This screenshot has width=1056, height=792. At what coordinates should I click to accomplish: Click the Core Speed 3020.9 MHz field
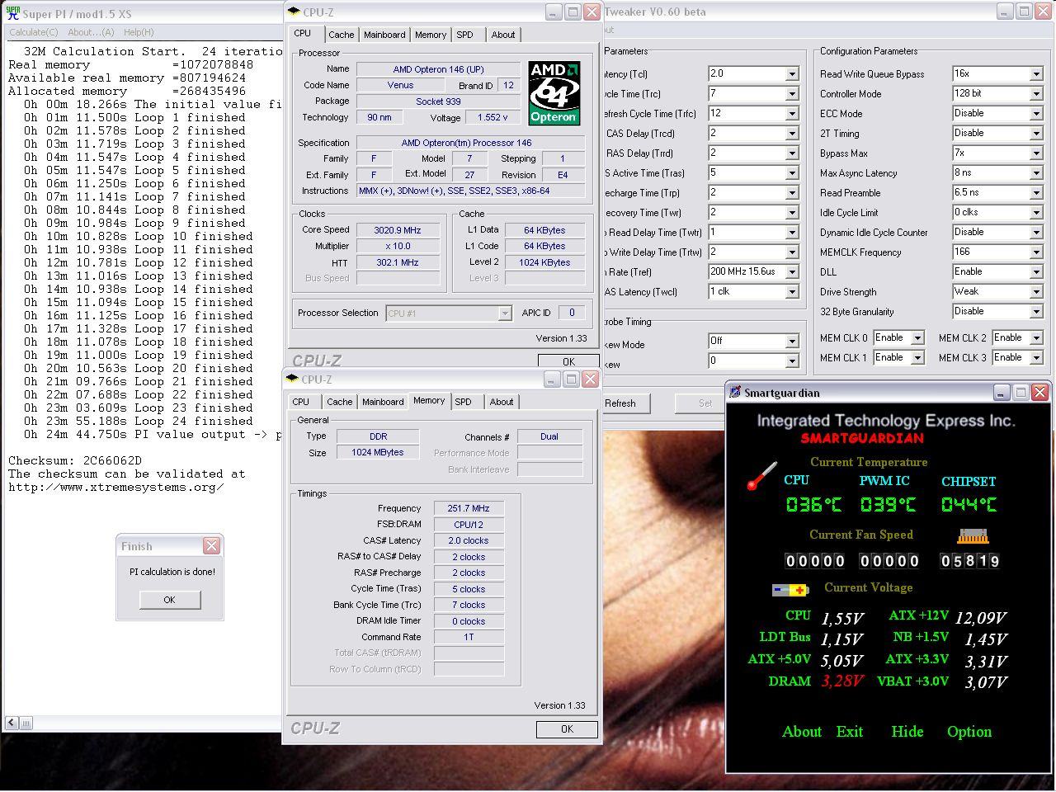[x=398, y=230]
